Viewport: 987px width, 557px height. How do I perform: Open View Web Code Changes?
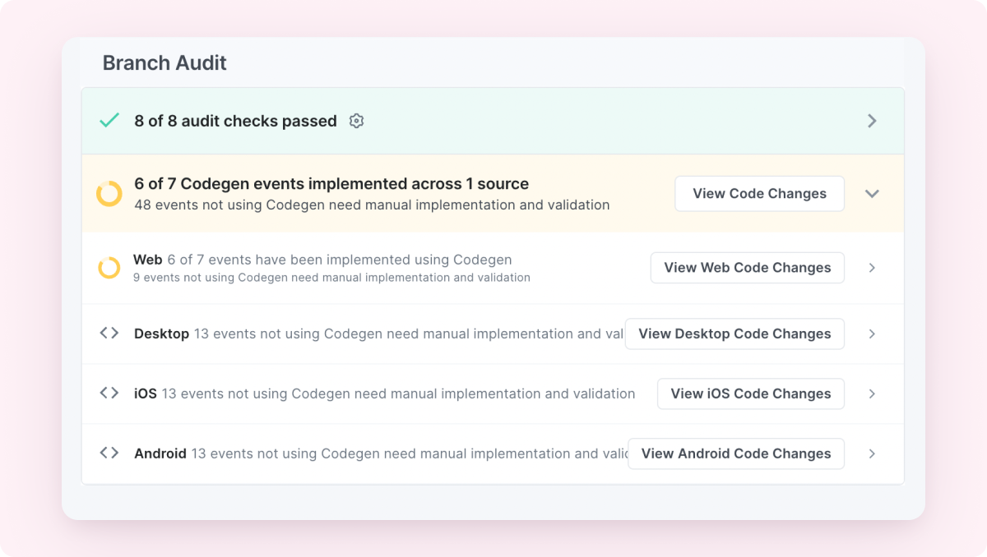click(x=747, y=268)
